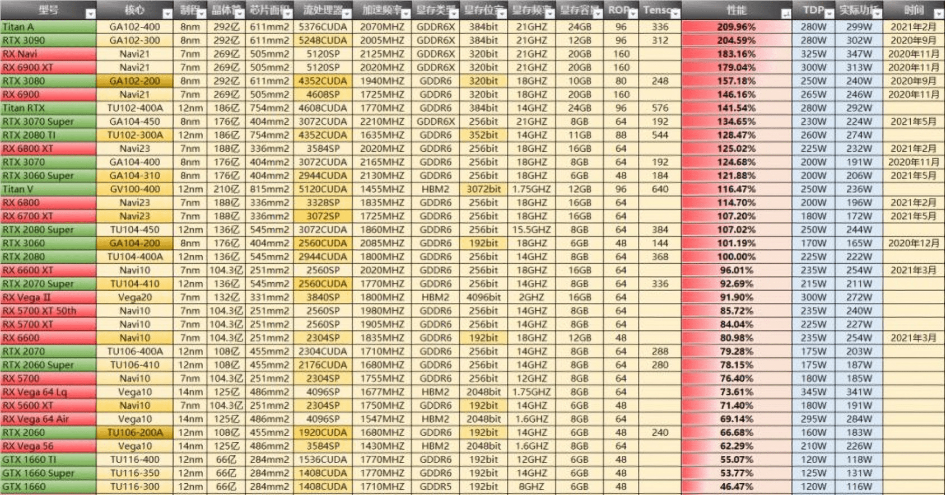This screenshot has height=495, width=946.
Task: Select the 345W TDP cell
Action: tap(813, 392)
